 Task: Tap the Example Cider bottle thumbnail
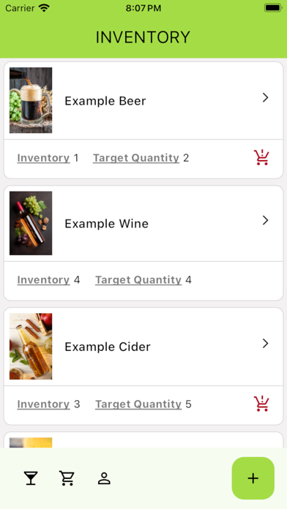[31, 346]
